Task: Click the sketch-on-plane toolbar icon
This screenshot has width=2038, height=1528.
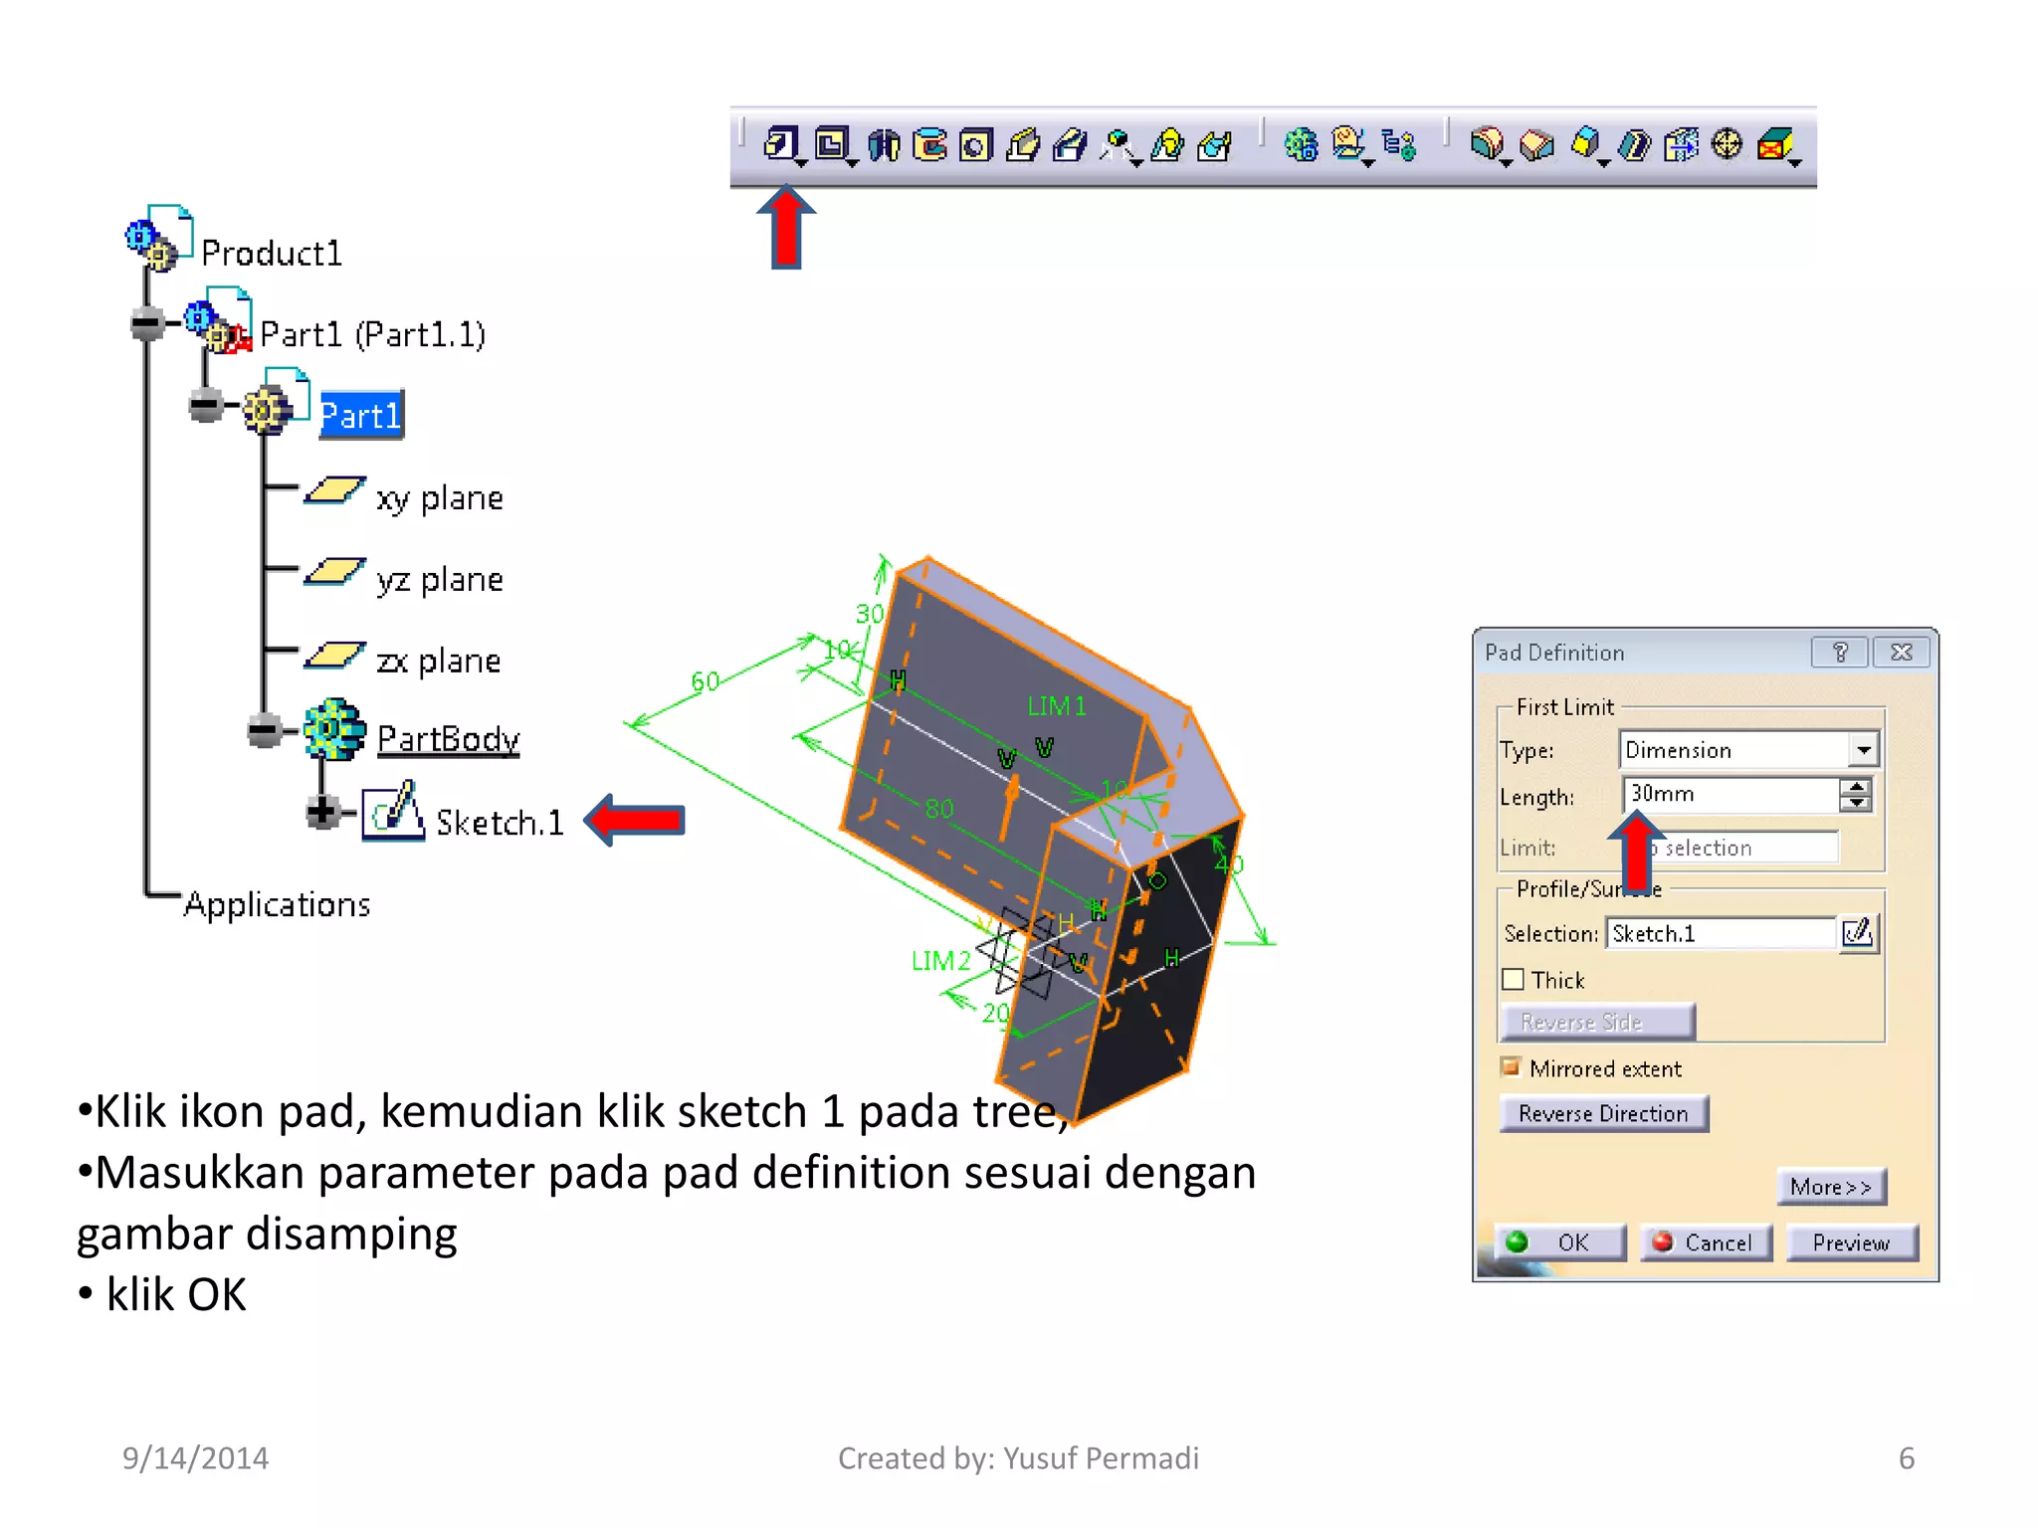Action: 1348,144
